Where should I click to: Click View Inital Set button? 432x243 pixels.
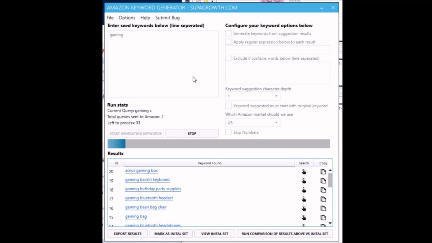point(215,234)
